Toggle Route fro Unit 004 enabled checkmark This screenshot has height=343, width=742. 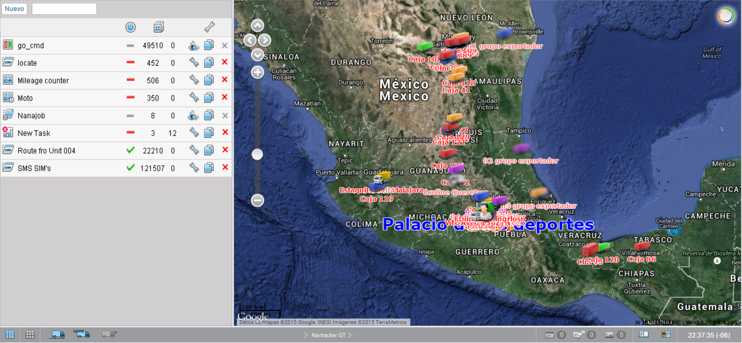click(131, 150)
